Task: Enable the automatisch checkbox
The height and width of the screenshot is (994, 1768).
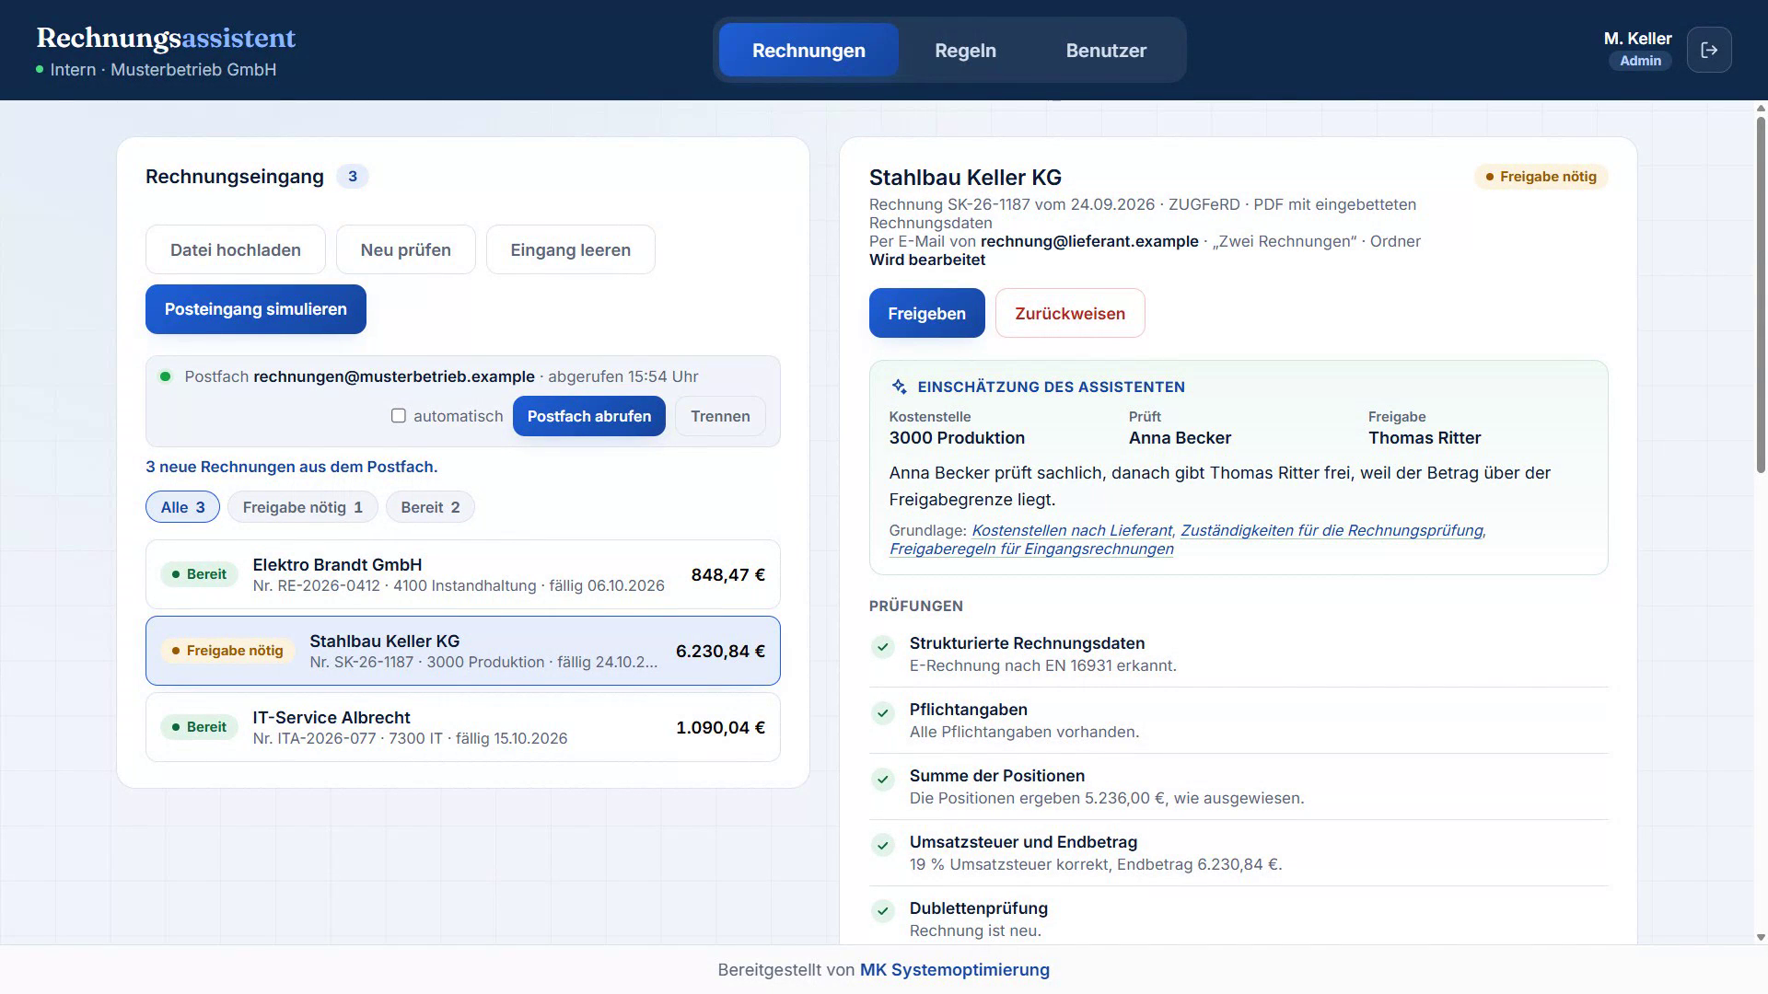Action: pyautogui.click(x=399, y=416)
